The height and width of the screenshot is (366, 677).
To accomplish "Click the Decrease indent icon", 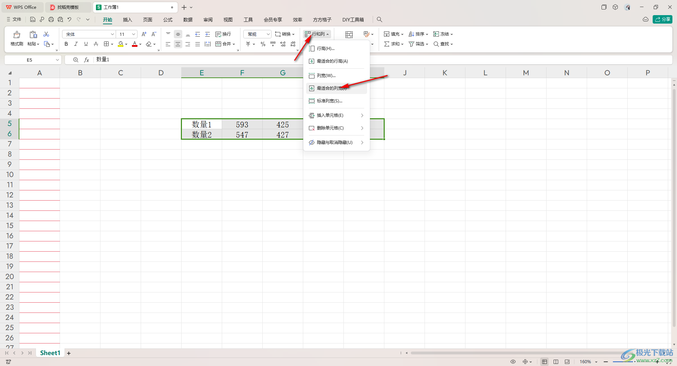I will pyautogui.click(x=198, y=34).
